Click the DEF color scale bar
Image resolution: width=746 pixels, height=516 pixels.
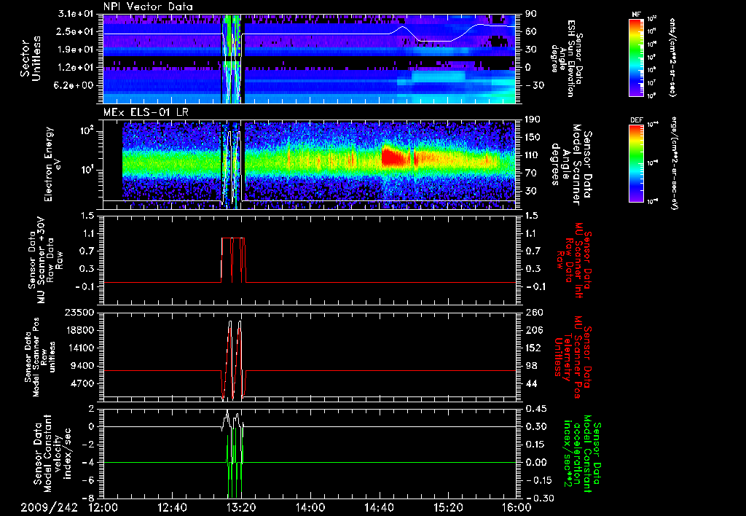(x=637, y=163)
